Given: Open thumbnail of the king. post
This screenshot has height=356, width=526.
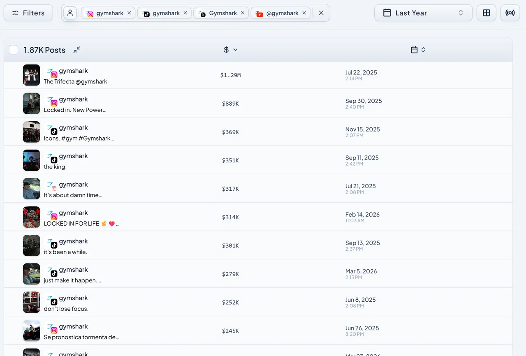Looking at the screenshot, I should (31, 160).
